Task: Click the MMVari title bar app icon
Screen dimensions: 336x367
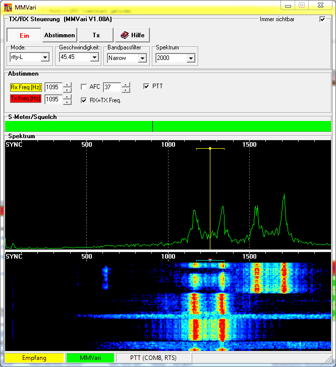Action: 8,8
